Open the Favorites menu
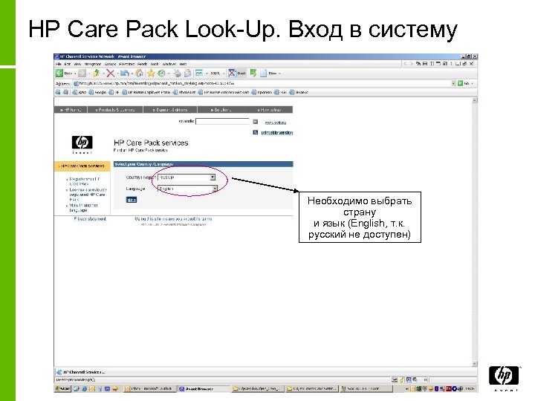Screen dimensions: 535x401 click(126, 64)
